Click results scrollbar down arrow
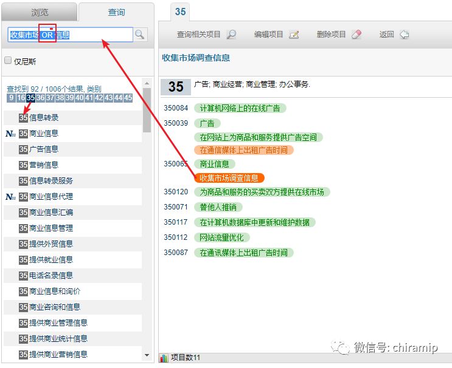The height and width of the screenshot is (368, 452). point(147,355)
